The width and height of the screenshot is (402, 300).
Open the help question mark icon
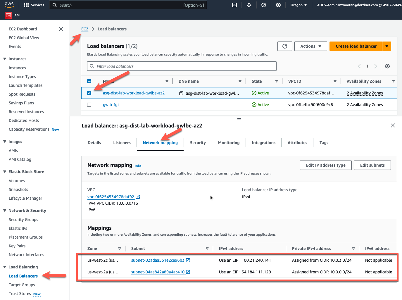tap(264, 5)
